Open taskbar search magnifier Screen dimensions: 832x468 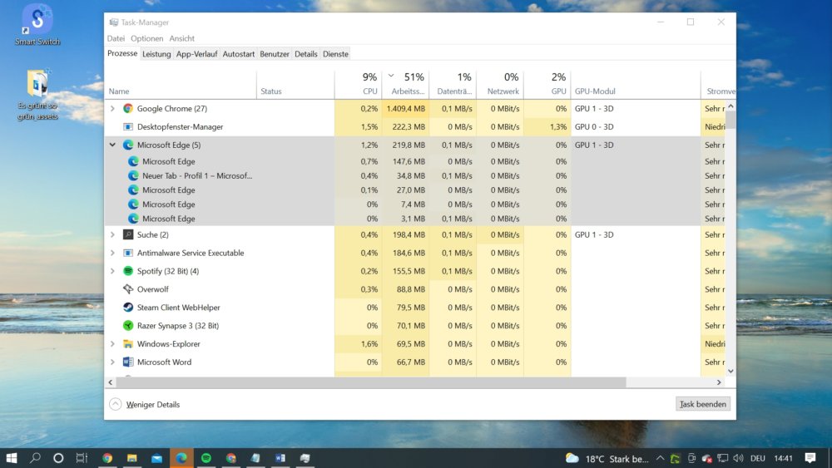click(x=35, y=458)
